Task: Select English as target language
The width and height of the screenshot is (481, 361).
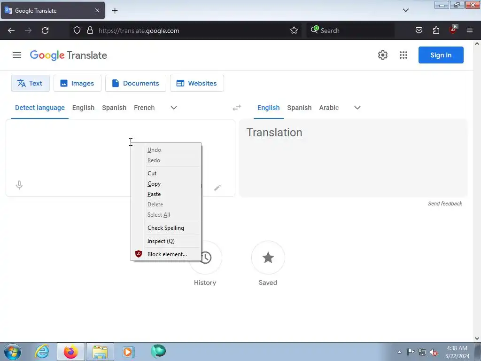Action: click(x=268, y=108)
